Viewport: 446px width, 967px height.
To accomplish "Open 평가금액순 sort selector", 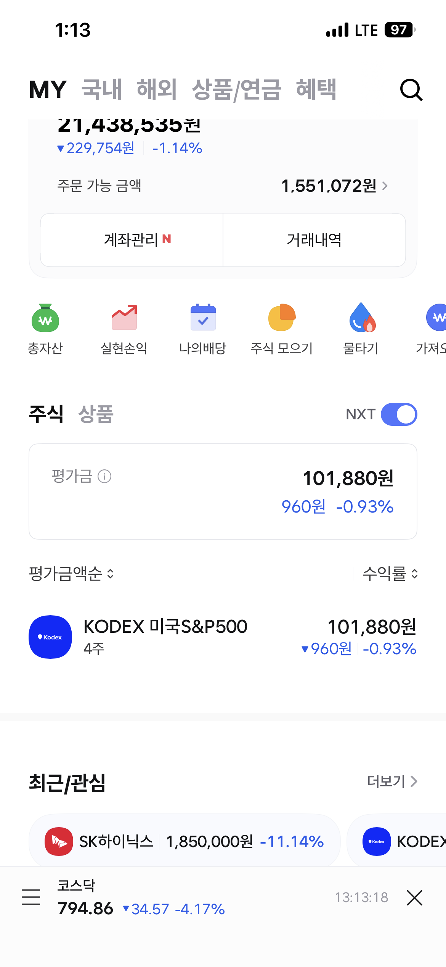I will 72,573.
